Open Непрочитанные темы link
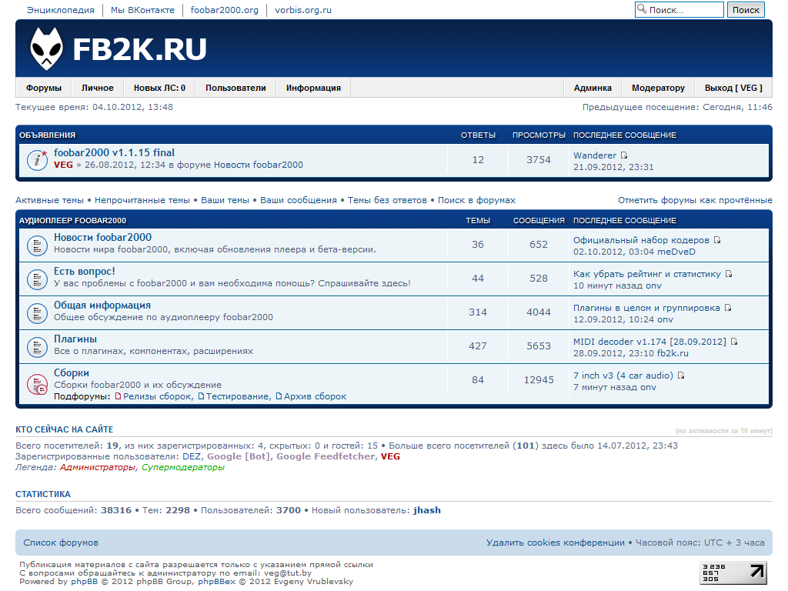Viewport: 788px width, 591px height. (142, 200)
